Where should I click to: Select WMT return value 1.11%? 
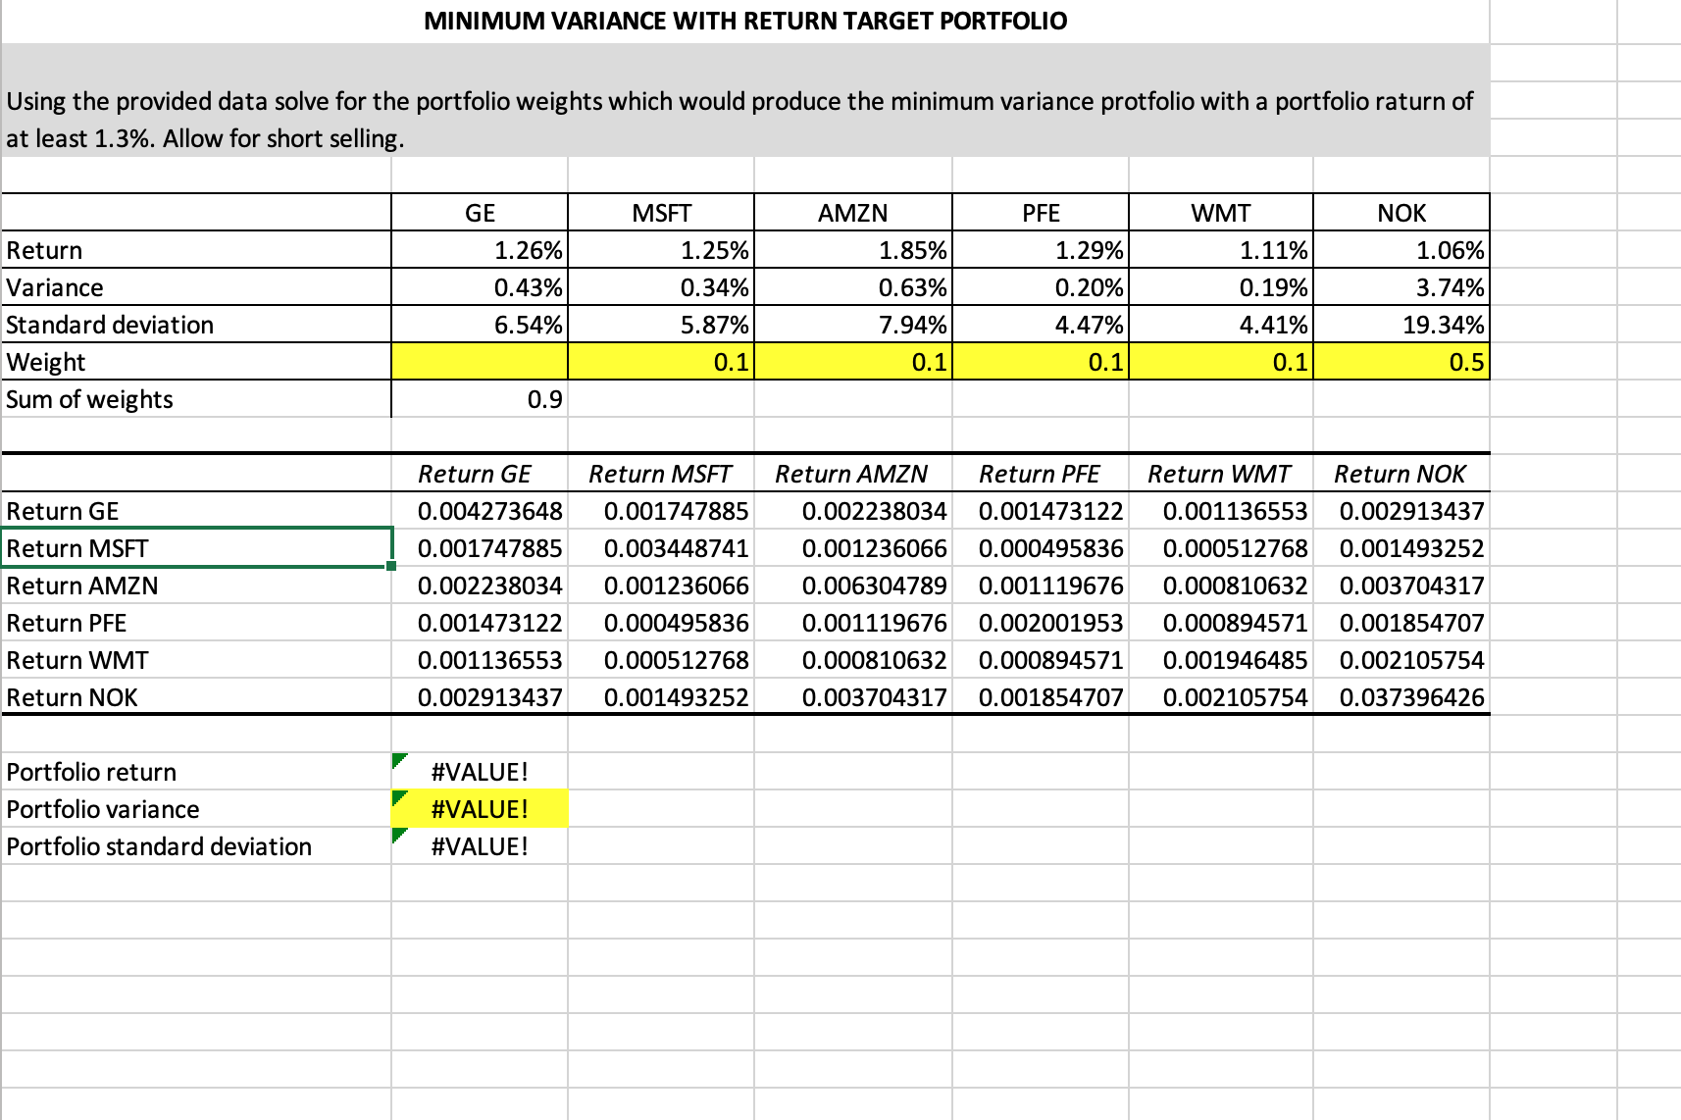1221,250
